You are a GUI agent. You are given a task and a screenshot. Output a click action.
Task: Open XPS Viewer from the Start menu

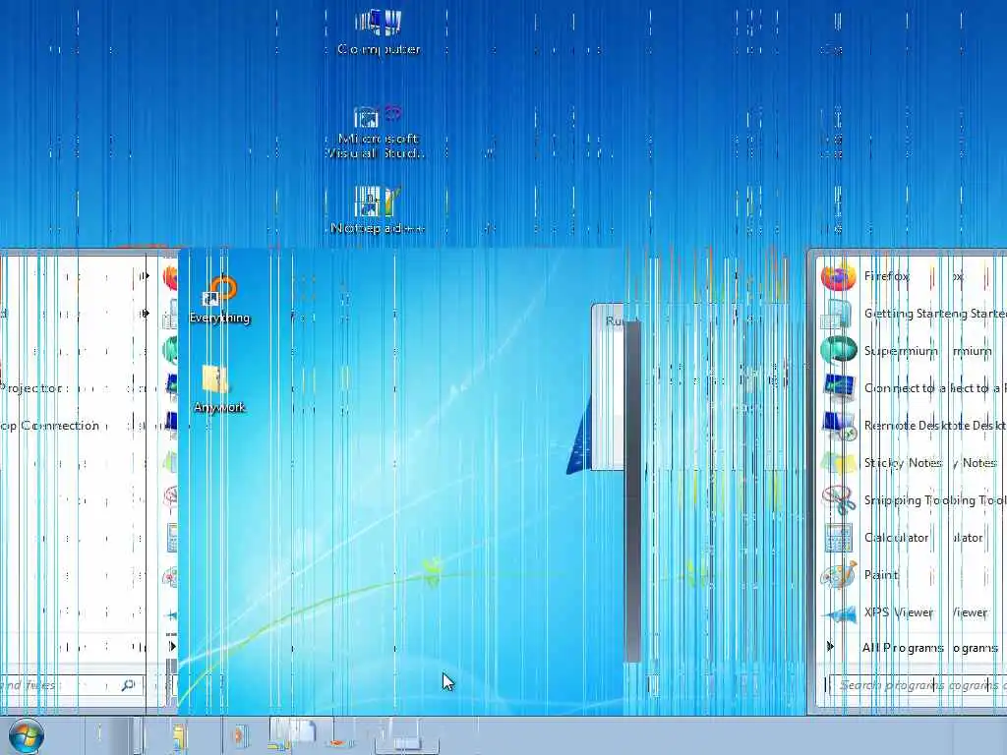(x=912, y=611)
